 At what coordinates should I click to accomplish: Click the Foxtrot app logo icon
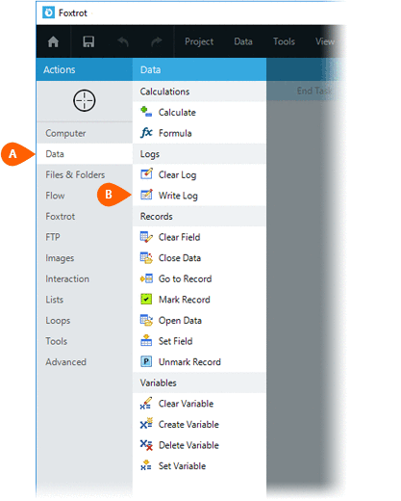click(x=49, y=13)
